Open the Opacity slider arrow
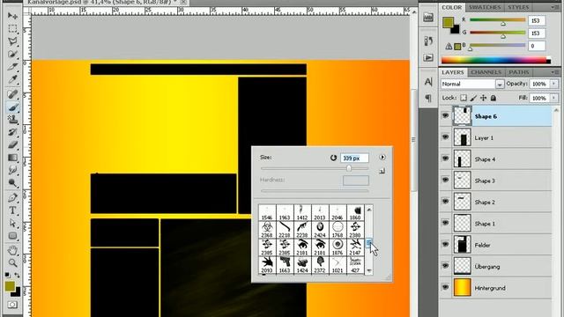564x317 pixels. (554, 84)
